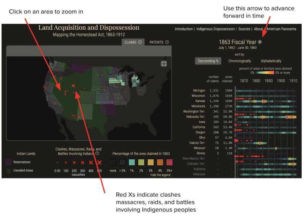Click 1890 on the timeline header

(x=269, y=81)
